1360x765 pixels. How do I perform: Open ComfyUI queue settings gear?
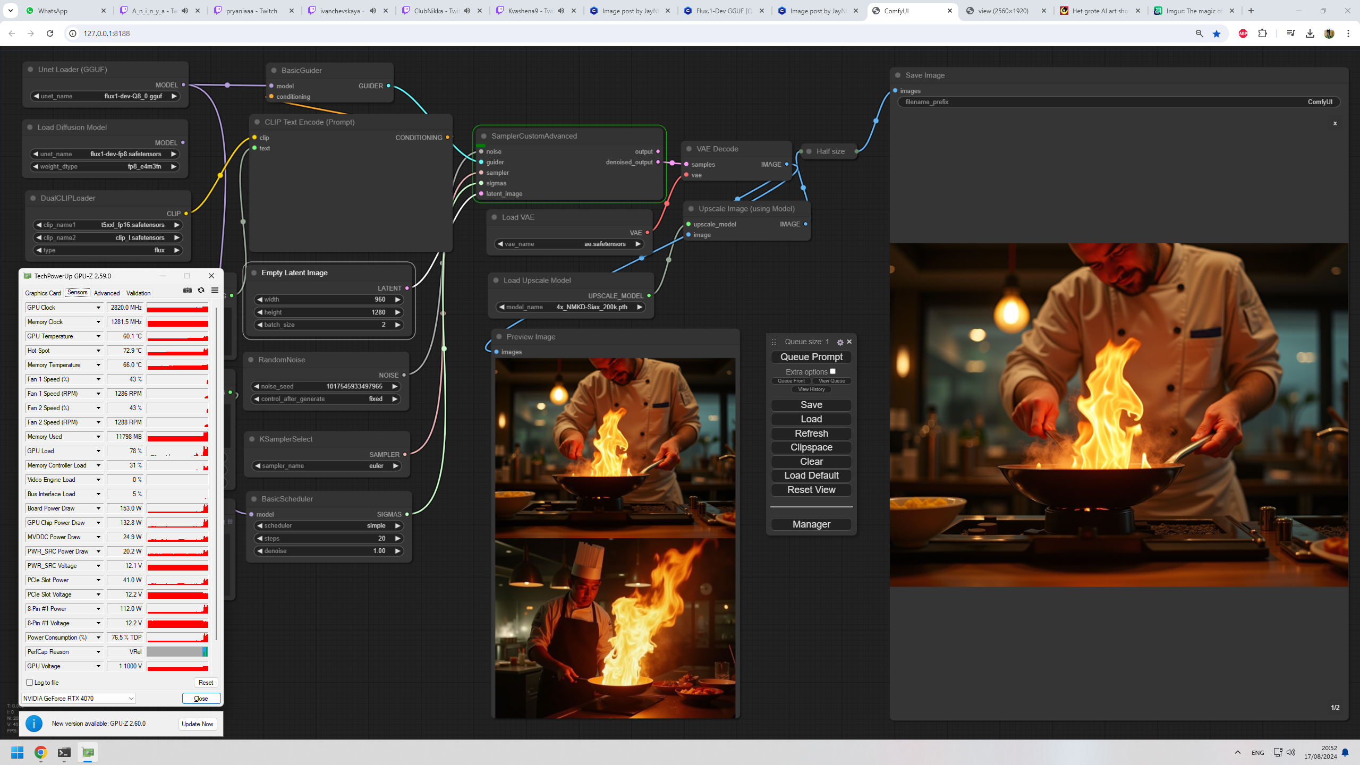point(840,342)
